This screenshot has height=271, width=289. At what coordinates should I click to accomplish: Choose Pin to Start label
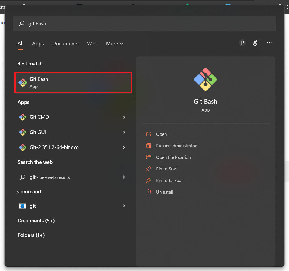tap(167, 169)
